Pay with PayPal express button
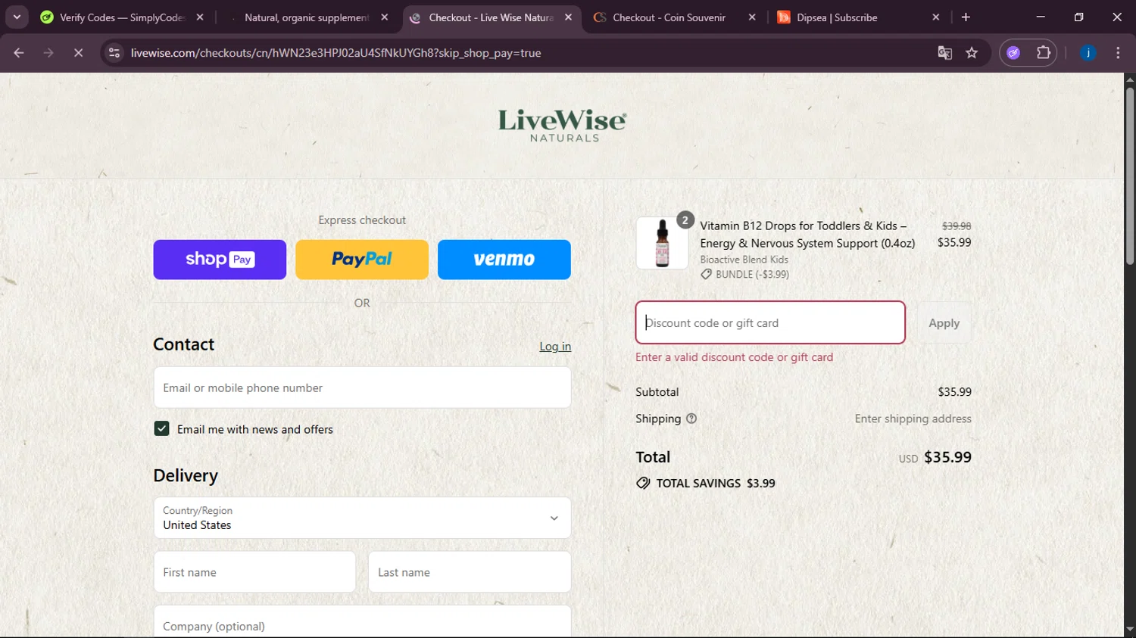1136x638 pixels. [362, 260]
